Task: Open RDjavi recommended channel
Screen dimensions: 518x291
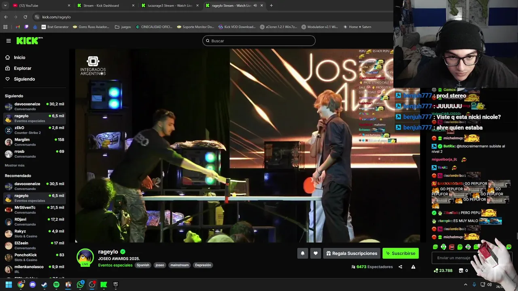Action: point(34,221)
